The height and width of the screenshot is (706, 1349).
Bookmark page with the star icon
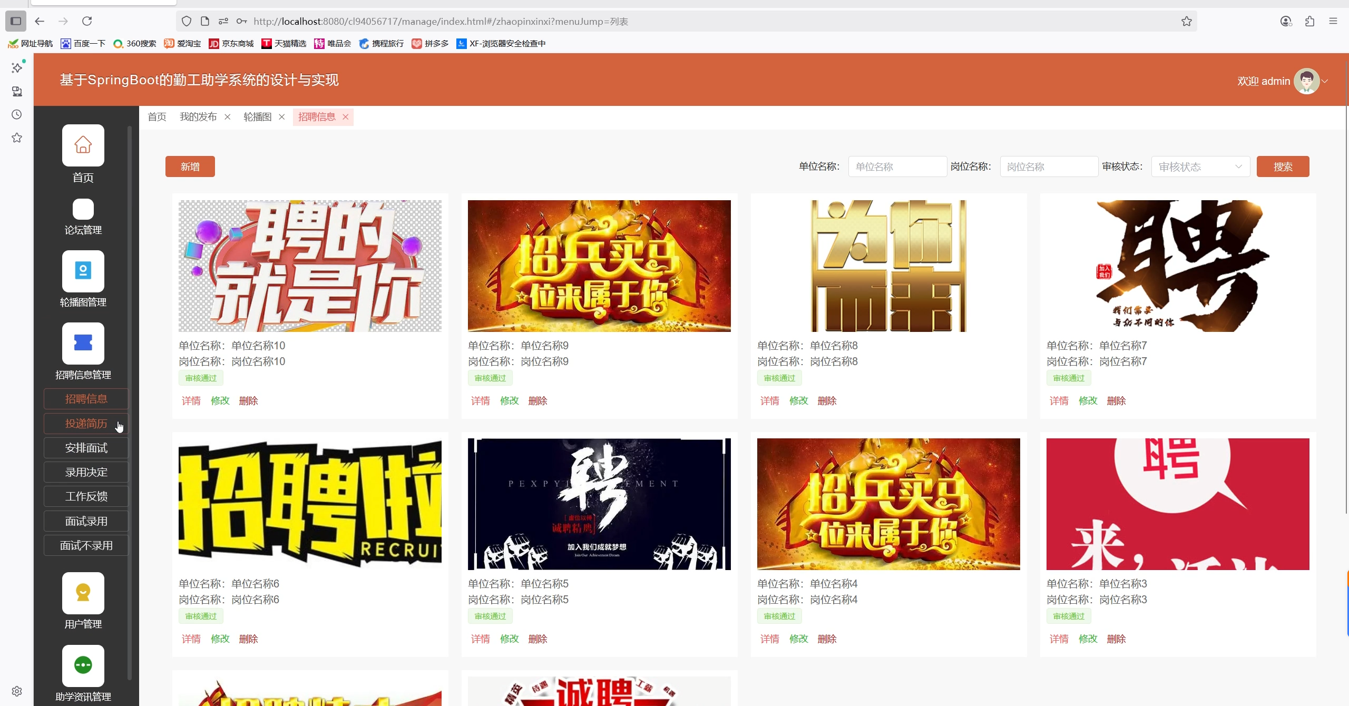1186,22
